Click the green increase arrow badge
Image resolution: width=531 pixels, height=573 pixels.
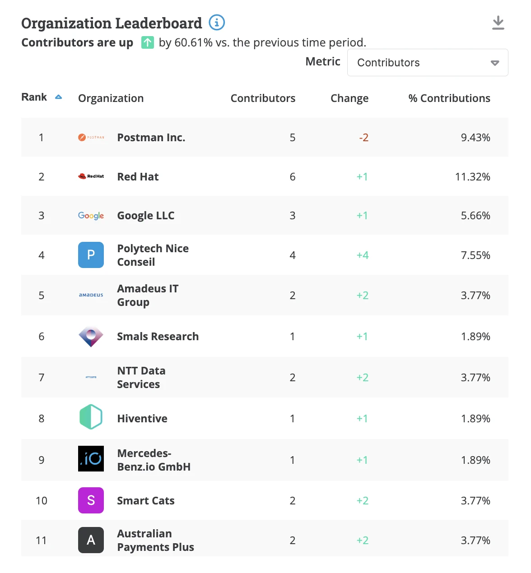coord(147,42)
